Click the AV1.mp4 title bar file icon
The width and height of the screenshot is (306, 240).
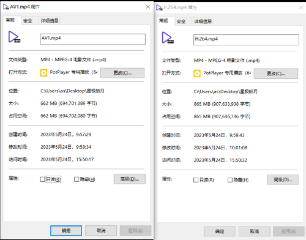[x=6, y=7]
